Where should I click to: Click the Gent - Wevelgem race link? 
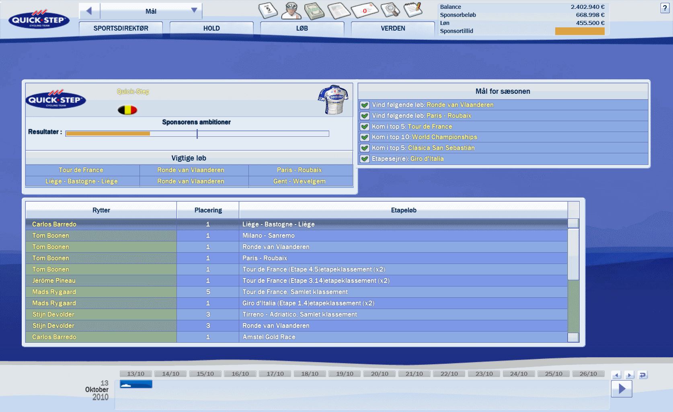300,181
